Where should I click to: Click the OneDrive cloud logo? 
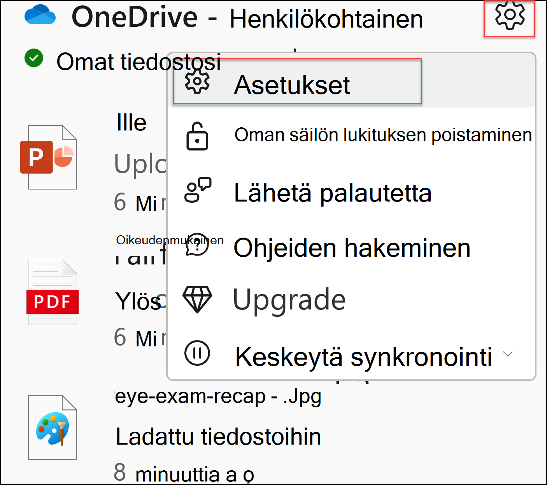[x=40, y=15]
